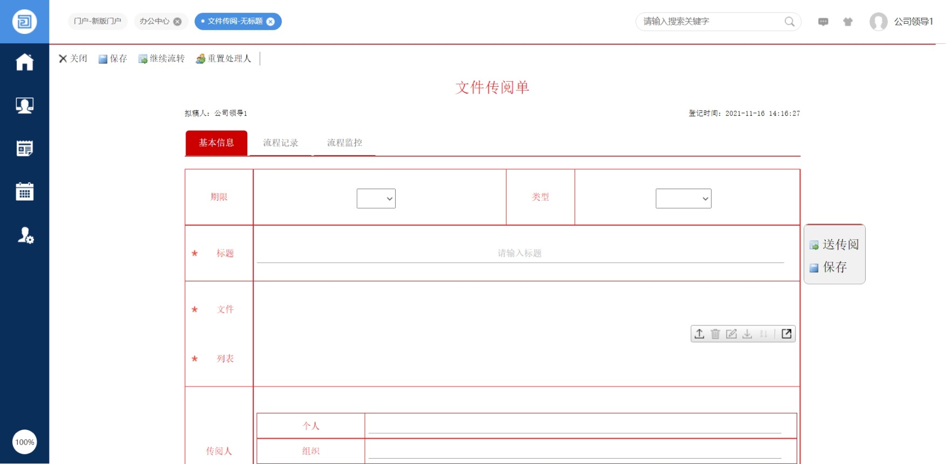The image size is (946, 464).
Task: Click the download file icon
Action: [x=747, y=334]
